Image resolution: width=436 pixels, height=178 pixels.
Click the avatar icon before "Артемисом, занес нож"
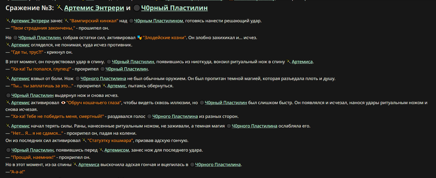click(101, 150)
